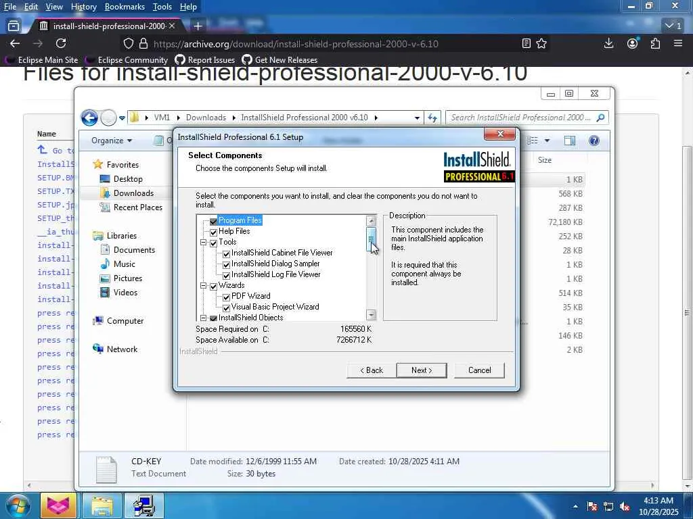Toggle the Explorer preview pane icon

point(570,141)
